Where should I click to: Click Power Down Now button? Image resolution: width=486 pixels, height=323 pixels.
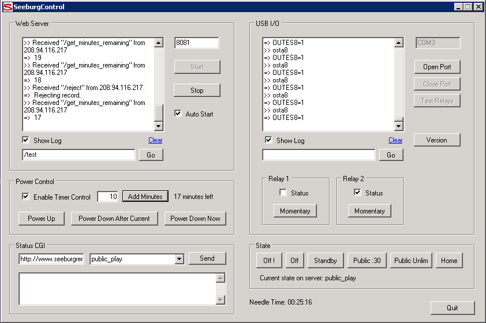tap(195, 219)
